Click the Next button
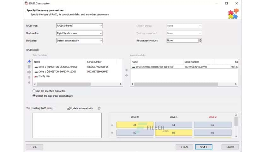This screenshot has height=152, width=264. [x=204, y=147]
